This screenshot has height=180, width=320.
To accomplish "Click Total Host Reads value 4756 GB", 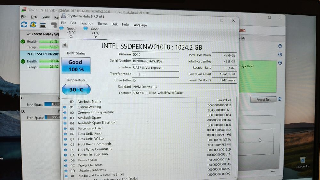I will [x=225, y=55].
